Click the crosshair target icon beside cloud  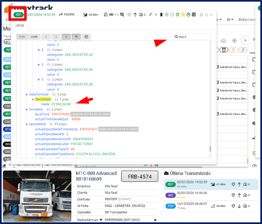(x=234, y=40)
